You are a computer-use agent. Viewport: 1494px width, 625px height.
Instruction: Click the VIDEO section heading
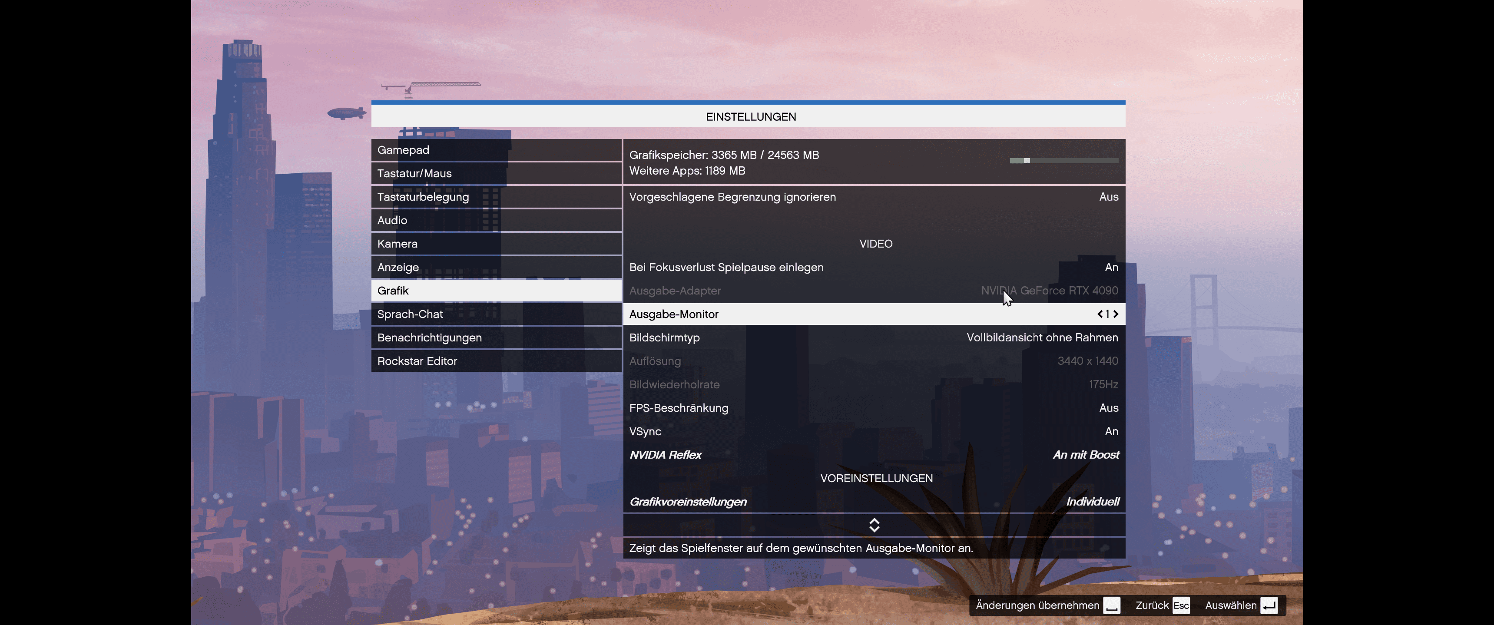[x=876, y=244]
